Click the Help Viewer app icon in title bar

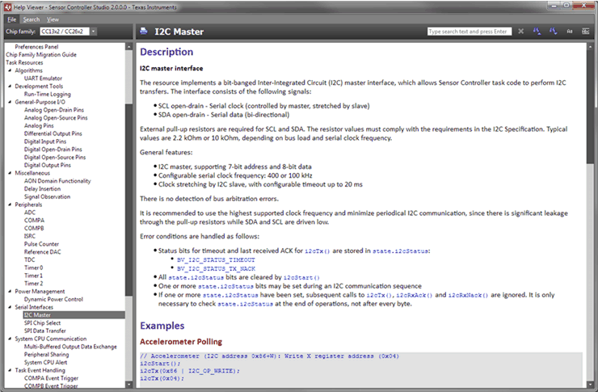coord(7,6)
